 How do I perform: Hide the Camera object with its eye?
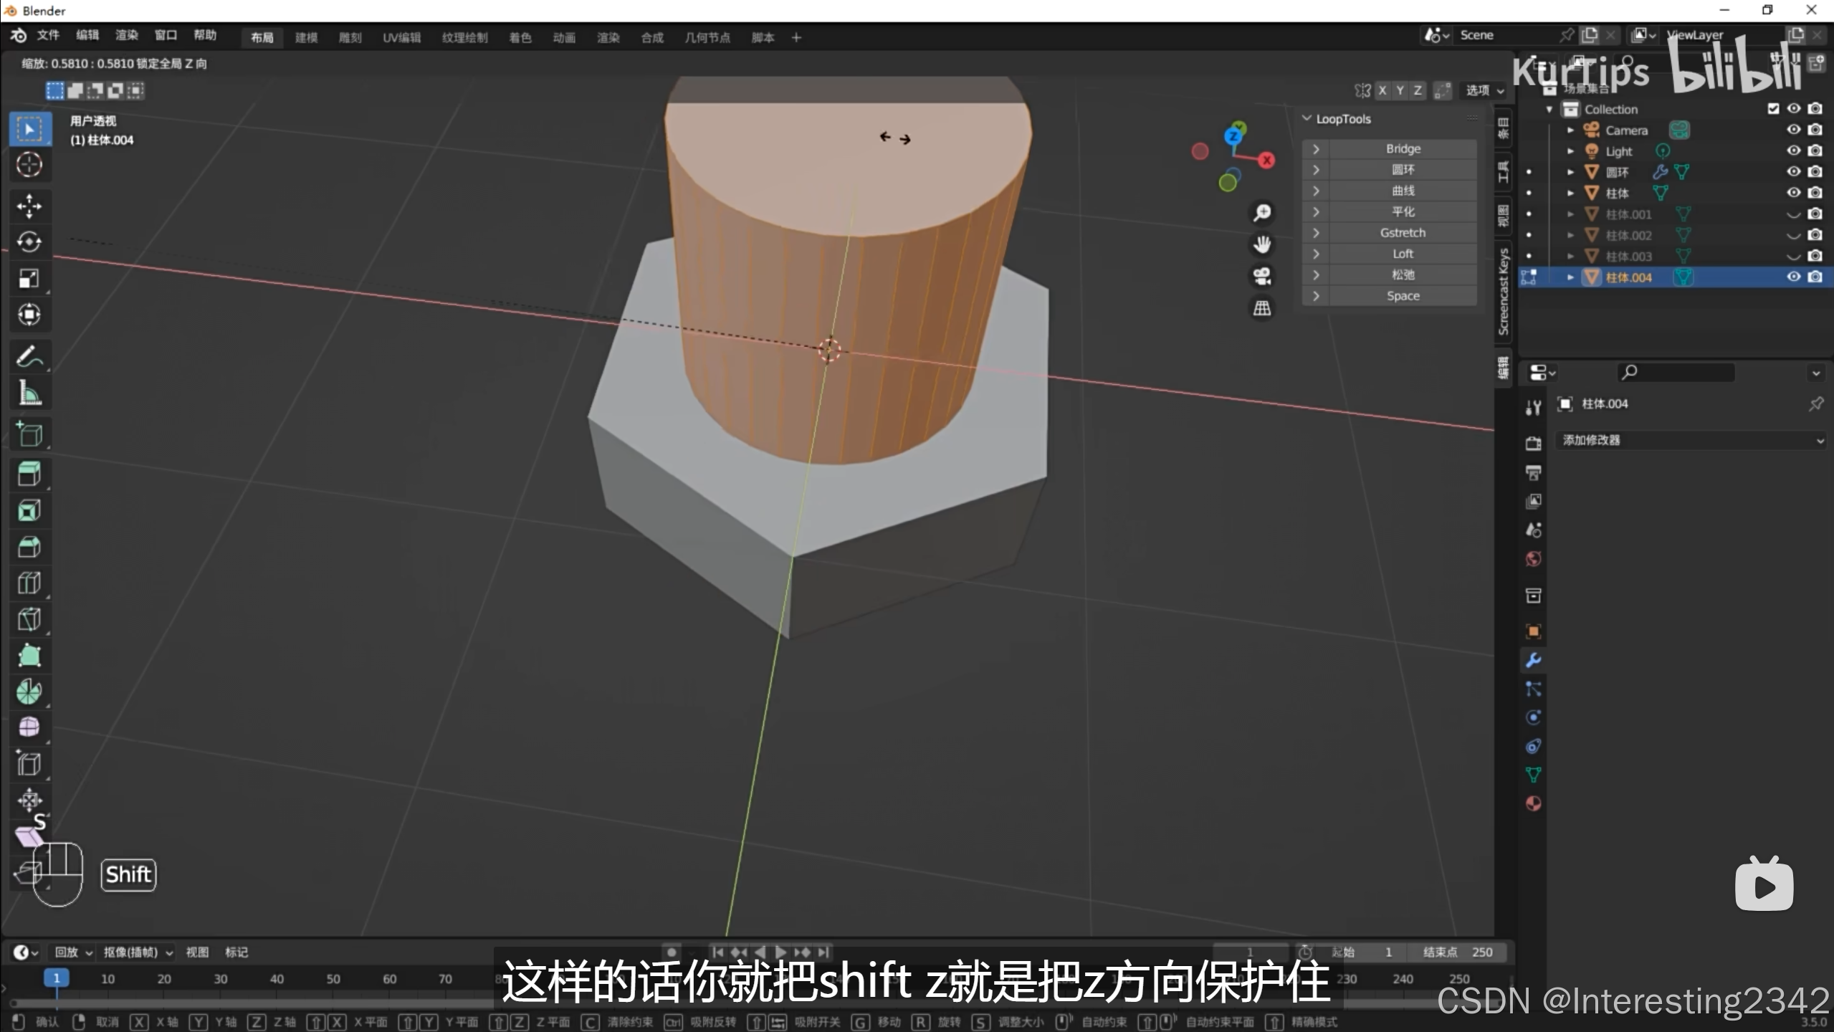[x=1793, y=130]
